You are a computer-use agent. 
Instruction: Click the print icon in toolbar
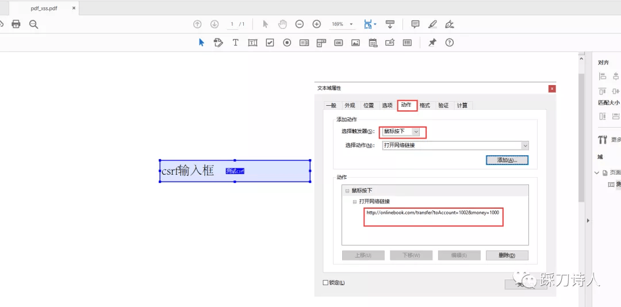[x=16, y=24]
